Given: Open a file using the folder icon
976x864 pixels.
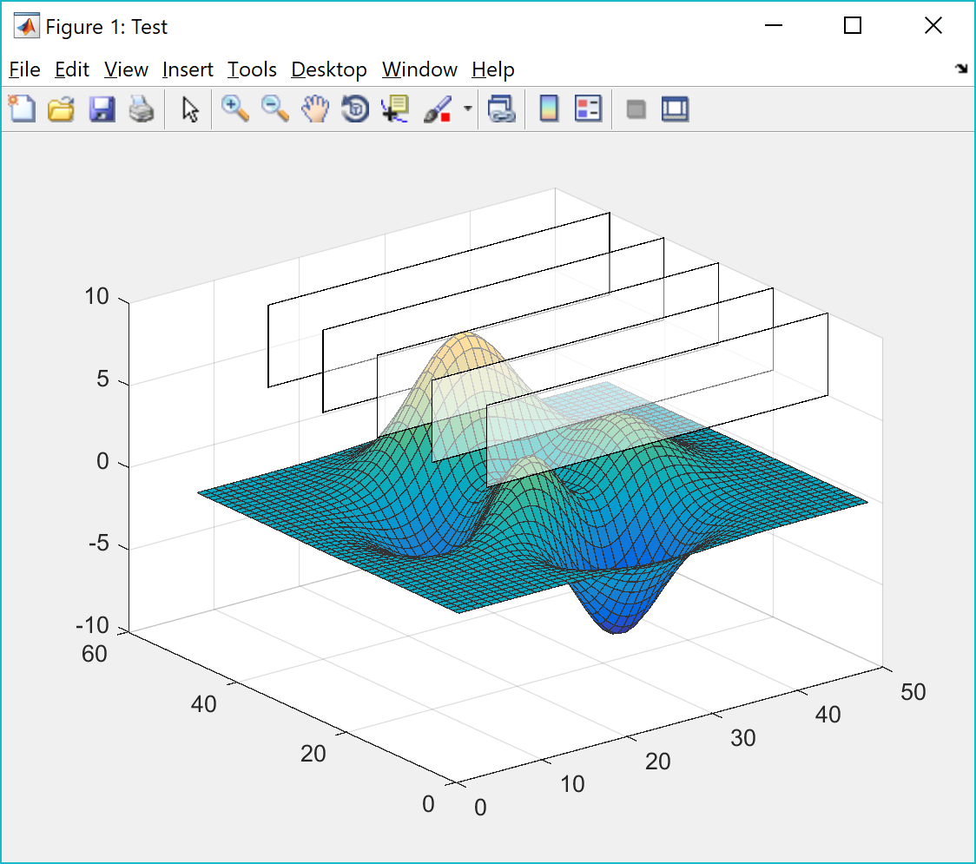Looking at the screenshot, I should click(x=61, y=109).
